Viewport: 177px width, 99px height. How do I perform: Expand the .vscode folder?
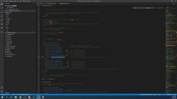point(8,18)
